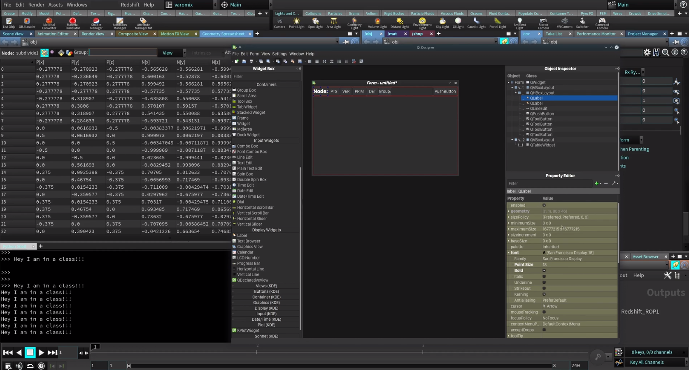Click the PushButton in the form

point(445,91)
